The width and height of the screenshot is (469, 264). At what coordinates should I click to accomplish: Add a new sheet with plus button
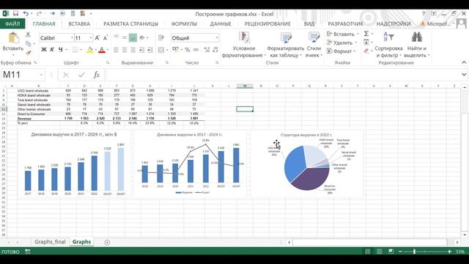point(107,242)
